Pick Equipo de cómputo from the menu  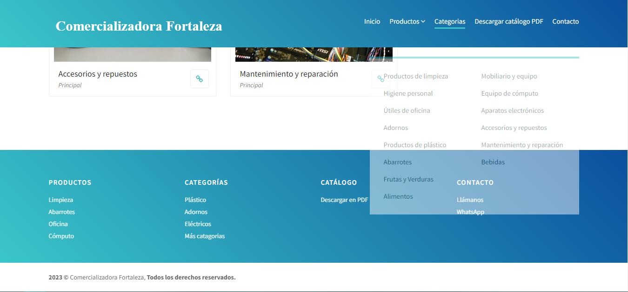pyautogui.click(x=509, y=93)
